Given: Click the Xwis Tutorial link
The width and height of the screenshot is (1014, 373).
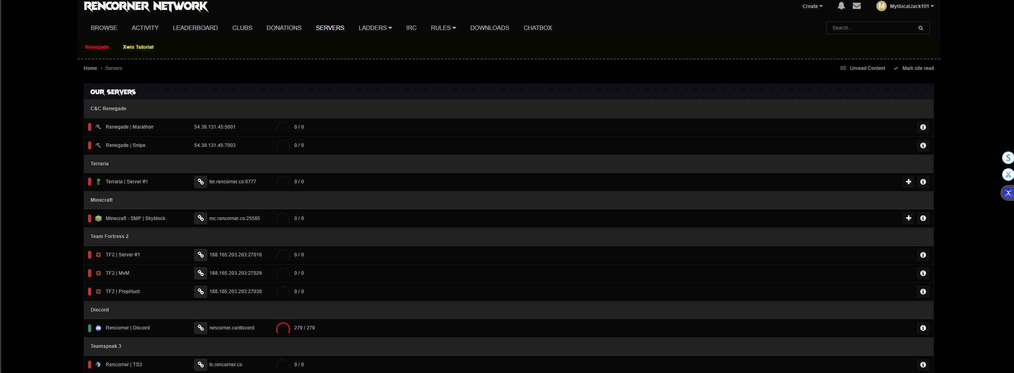Looking at the screenshot, I should tap(138, 47).
